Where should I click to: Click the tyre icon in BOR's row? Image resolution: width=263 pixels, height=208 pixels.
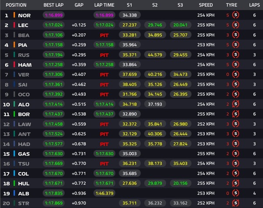tap(236, 114)
